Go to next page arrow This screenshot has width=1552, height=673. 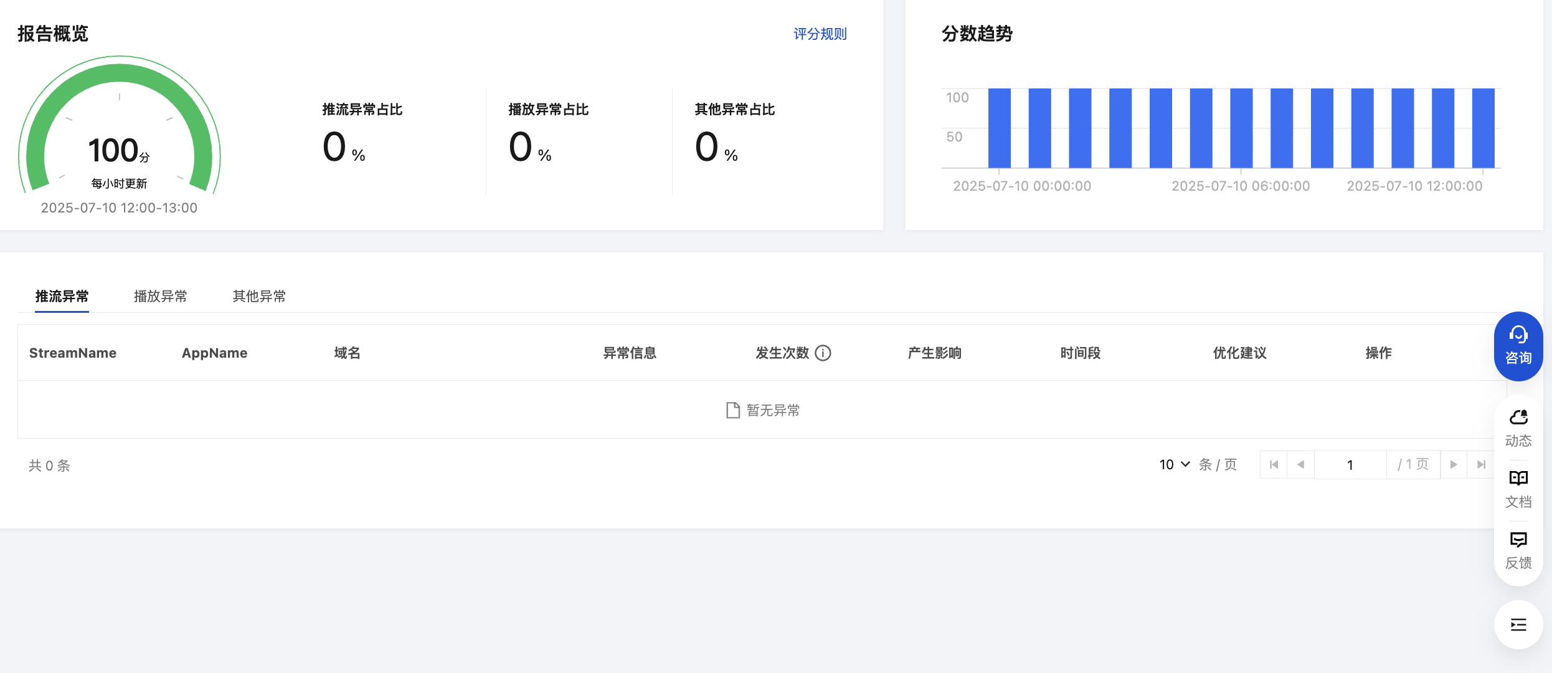[1454, 465]
